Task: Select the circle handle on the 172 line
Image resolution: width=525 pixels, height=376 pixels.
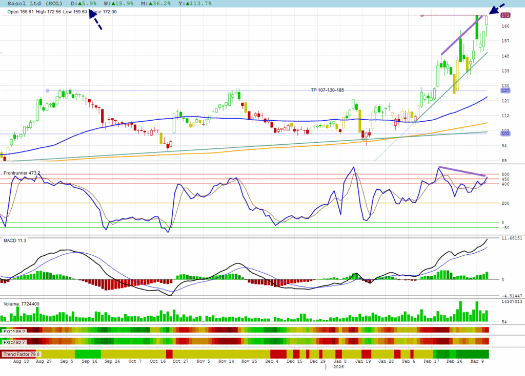Action: [x=421, y=15]
